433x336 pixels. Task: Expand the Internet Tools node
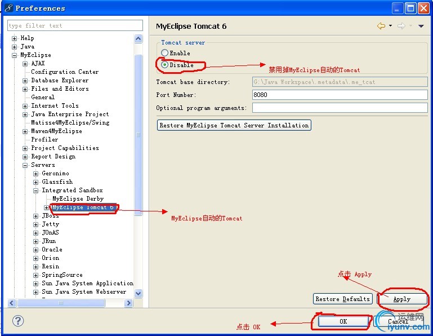point(25,106)
